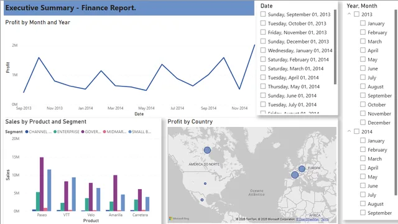
Task: Click the CHANNEL legend color dot
Action: (27, 131)
